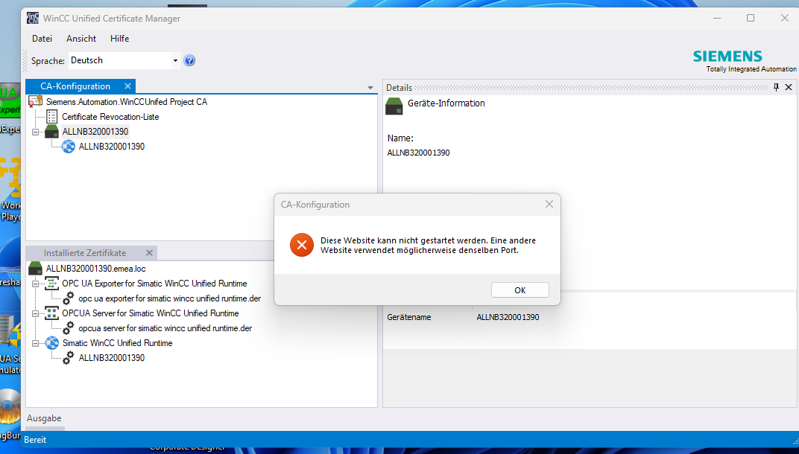The width and height of the screenshot is (799, 454).
Task: Collapse the OPC UA Exporter node
Action: [x=35, y=284]
